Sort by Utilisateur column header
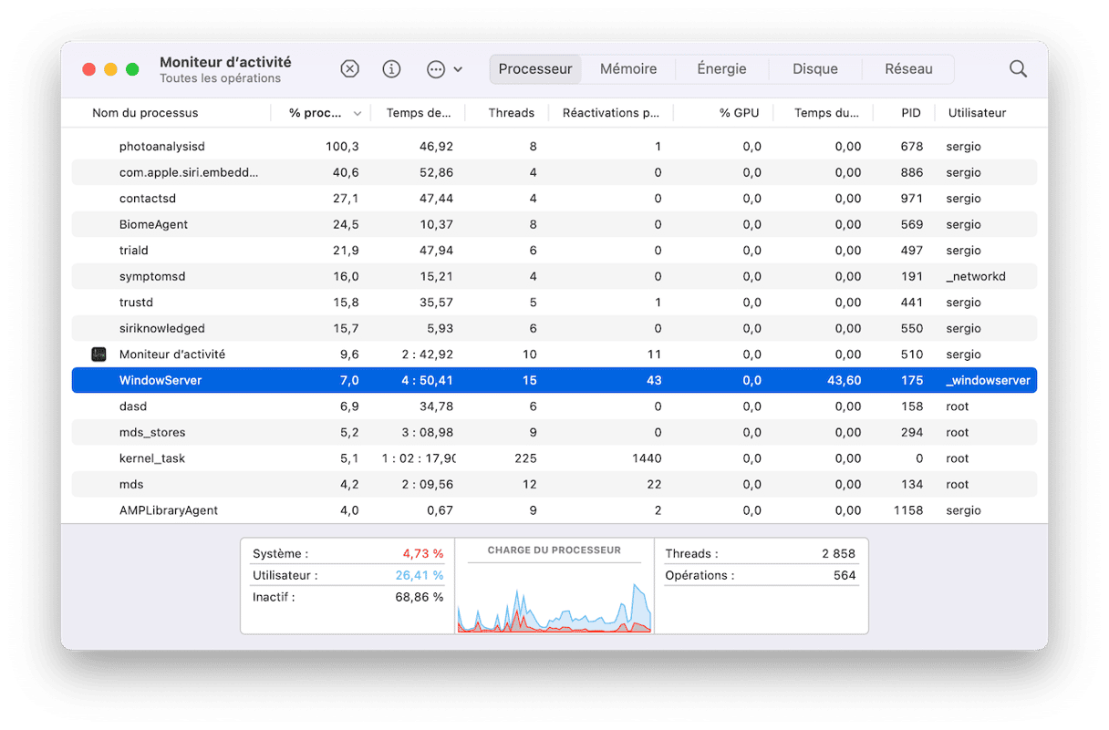Image resolution: width=1109 pixels, height=730 pixels. 977,113
